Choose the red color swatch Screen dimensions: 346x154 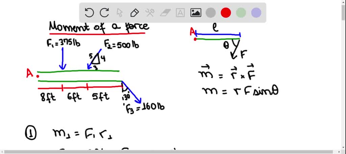point(226,13)
